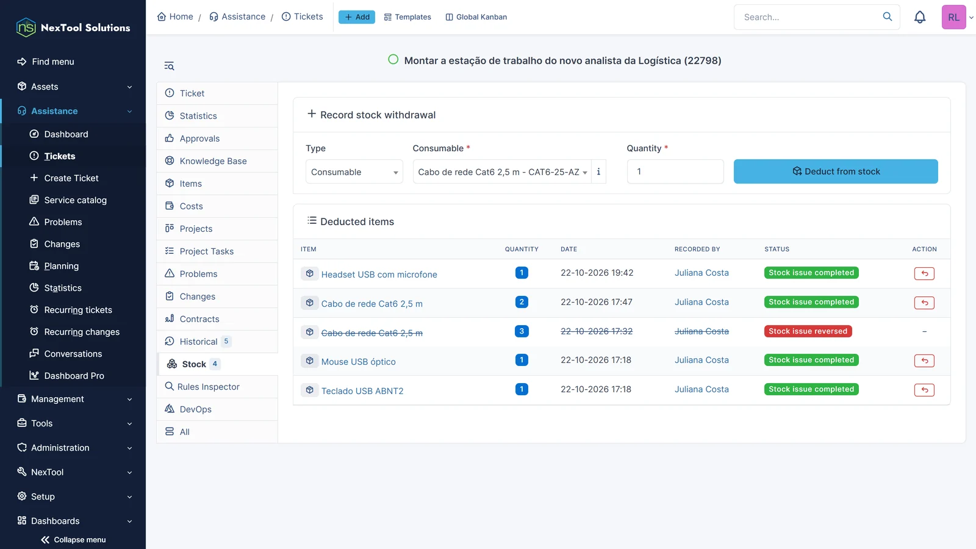Reverse the Teclado USB ABNT2 stock issue
Viewport: 976px width, 549px height.
click(x=924, y=390)
